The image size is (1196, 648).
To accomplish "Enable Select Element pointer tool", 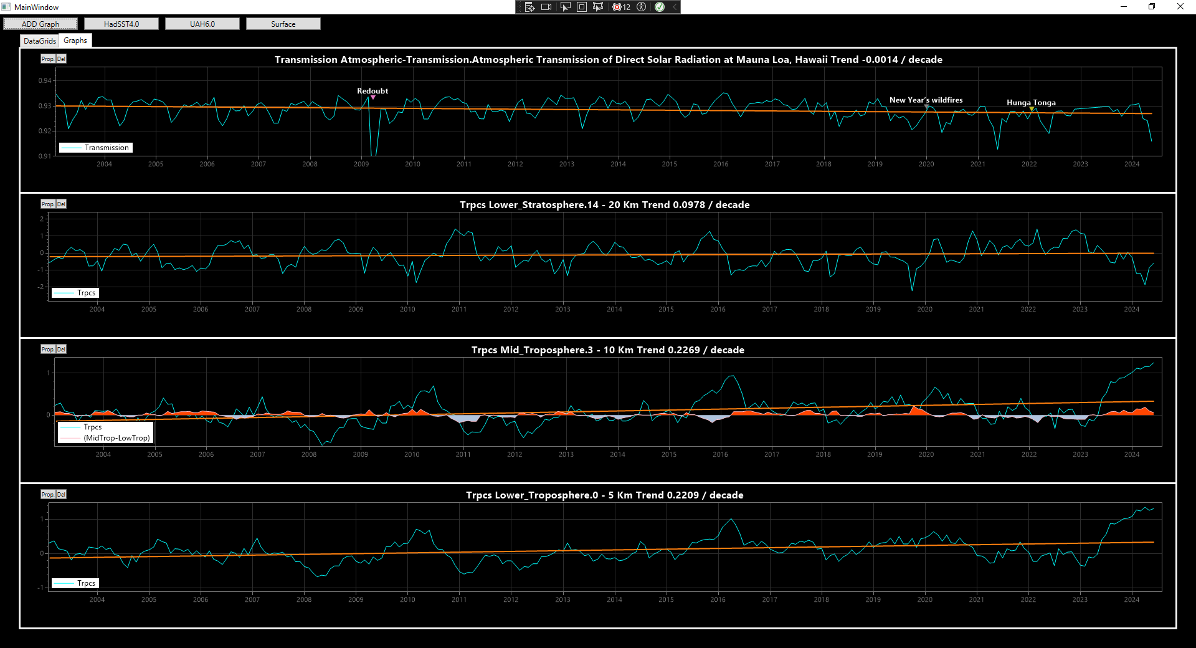I will (565, 7).
